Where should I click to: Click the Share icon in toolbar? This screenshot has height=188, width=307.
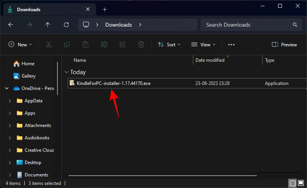pos(123,45)
